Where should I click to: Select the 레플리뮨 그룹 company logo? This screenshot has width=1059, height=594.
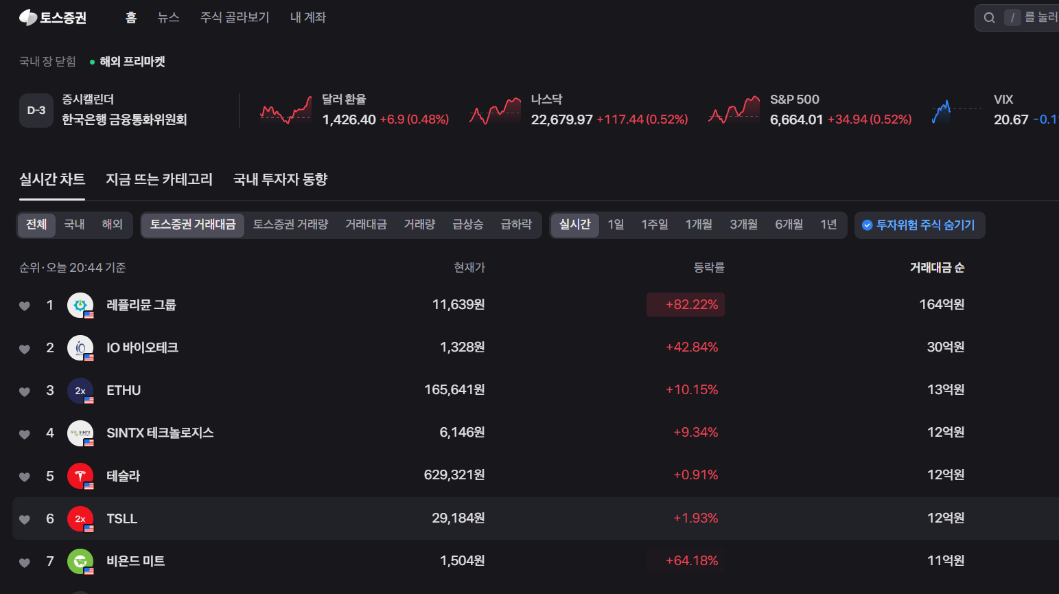[x=80, y=304]
